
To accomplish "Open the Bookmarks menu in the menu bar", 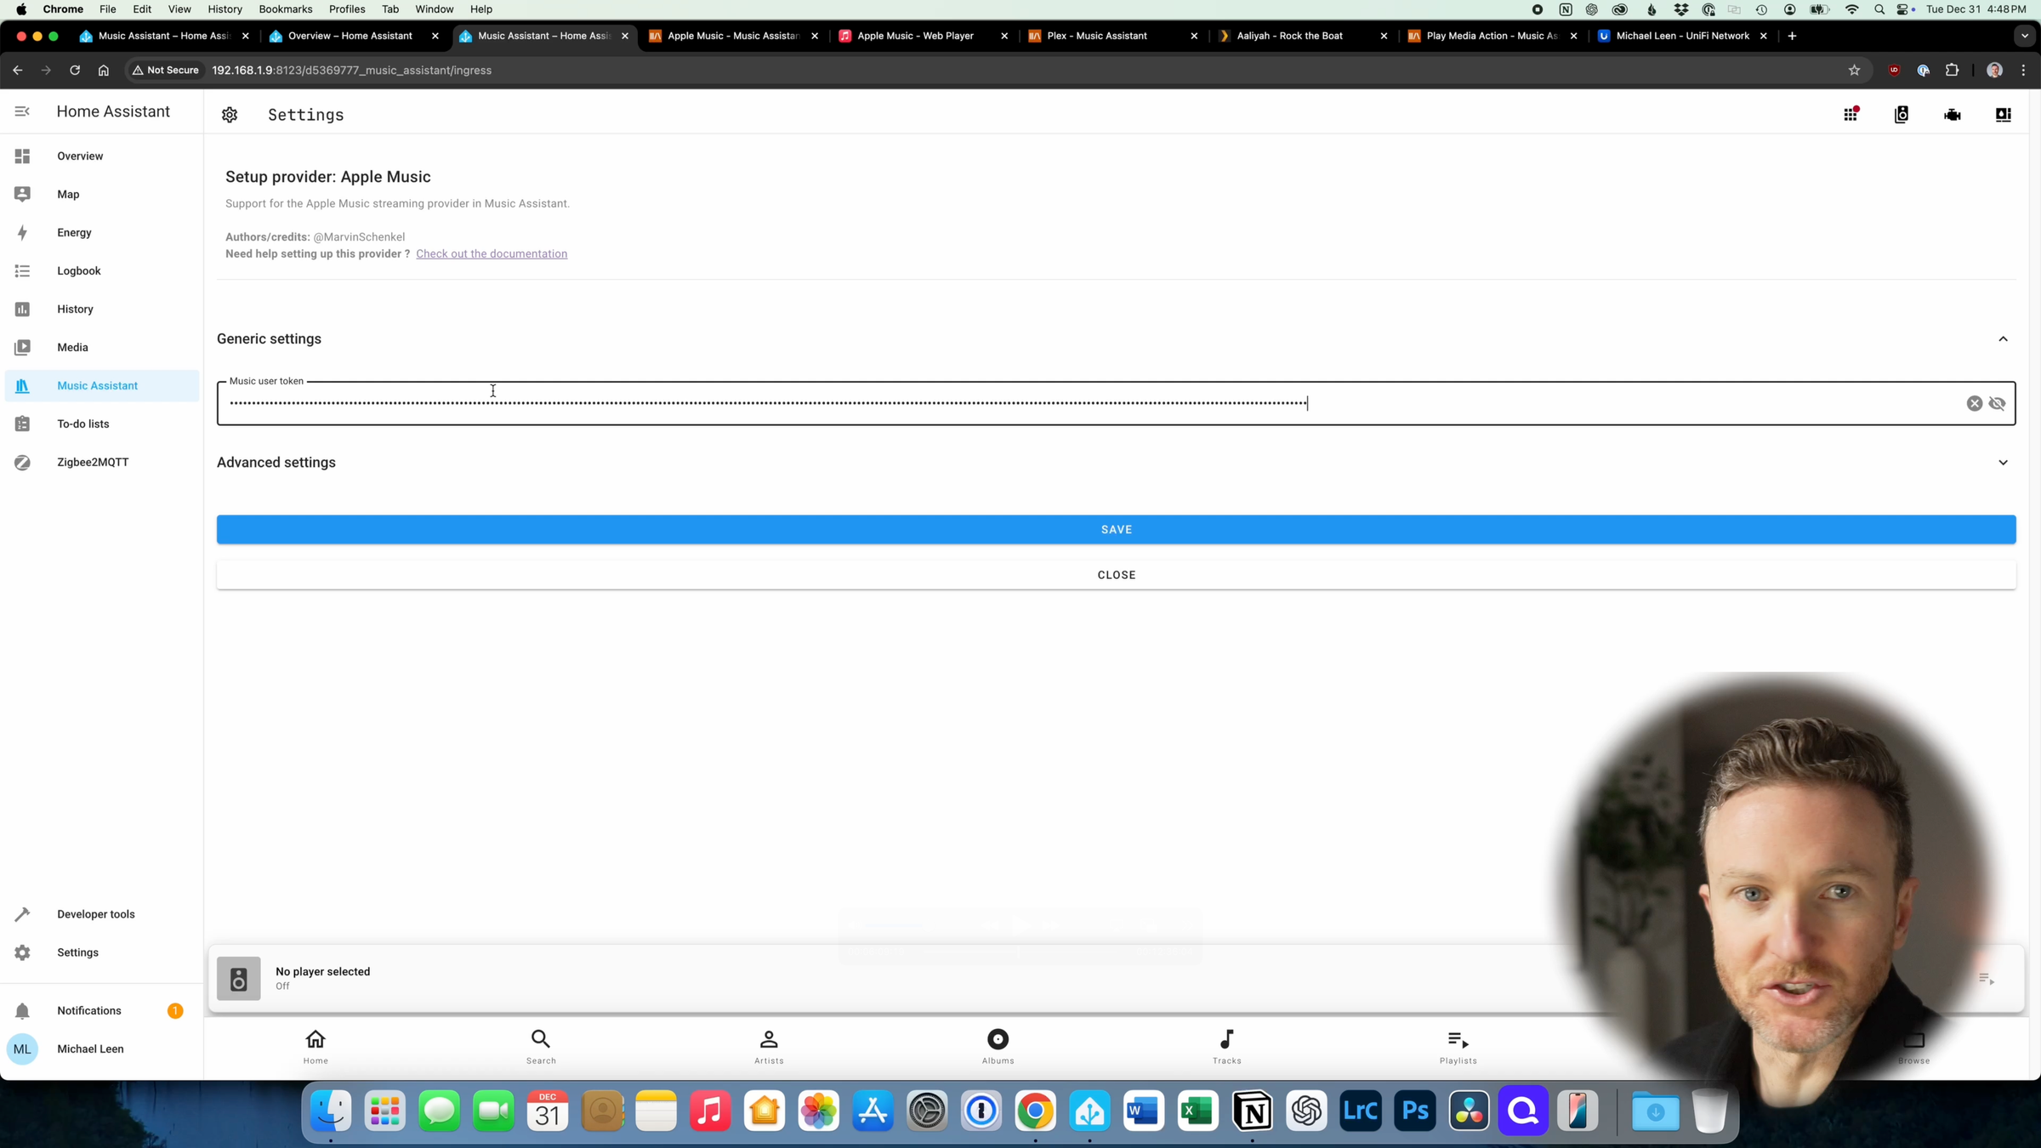I will pos(285,9).
